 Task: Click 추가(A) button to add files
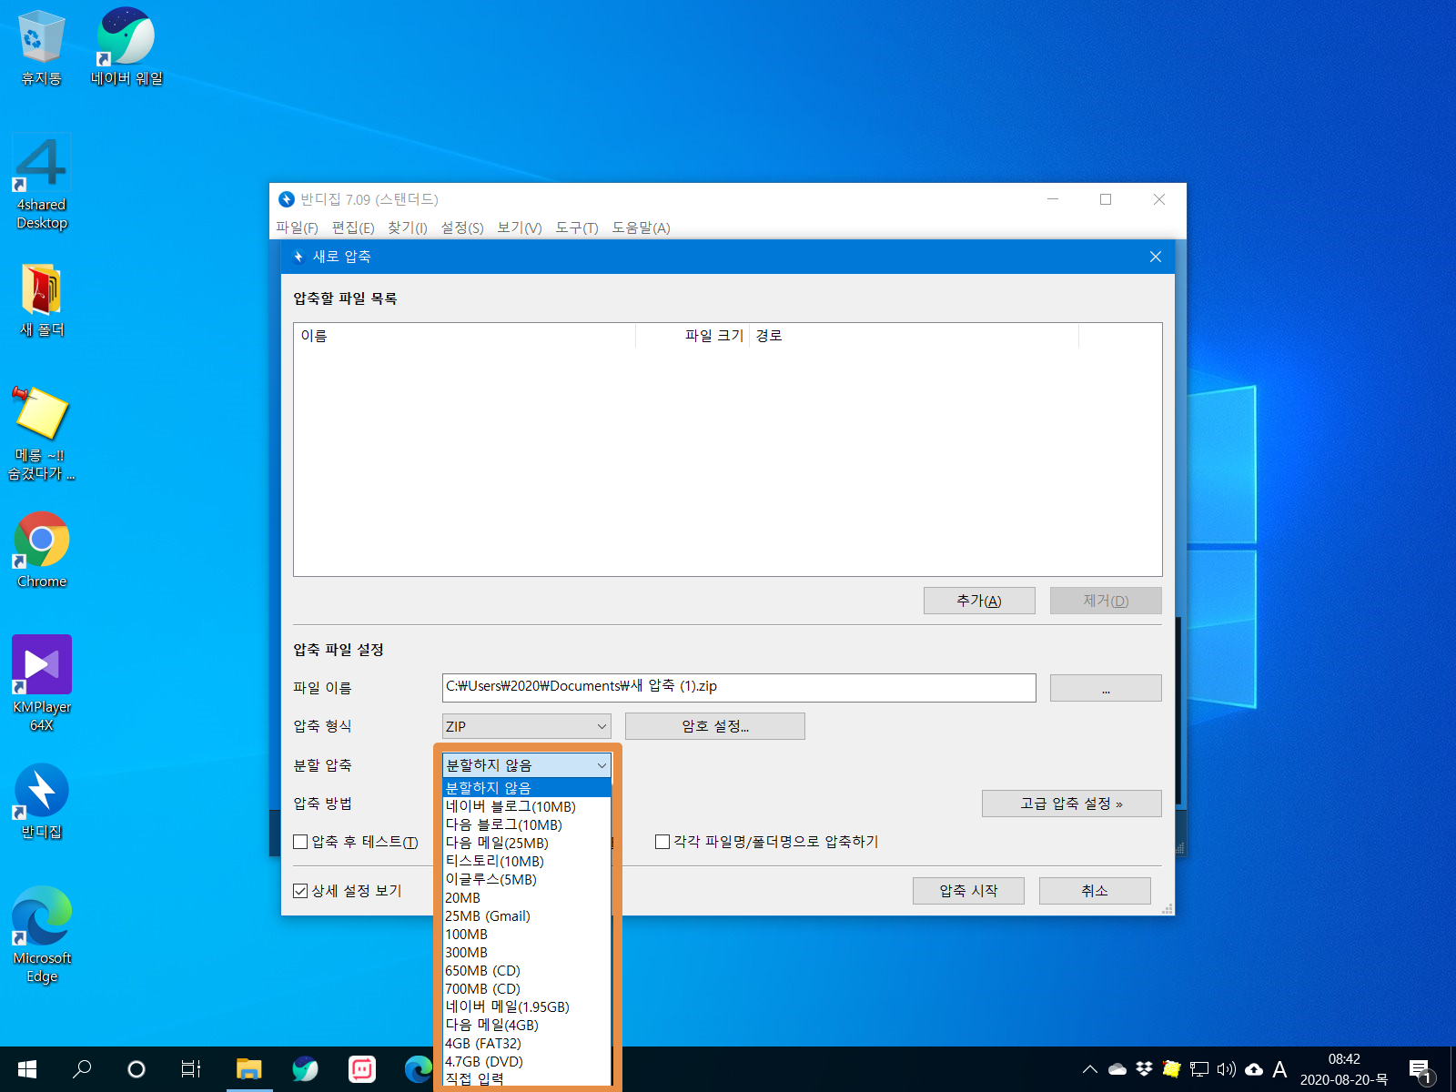(979, 601)
